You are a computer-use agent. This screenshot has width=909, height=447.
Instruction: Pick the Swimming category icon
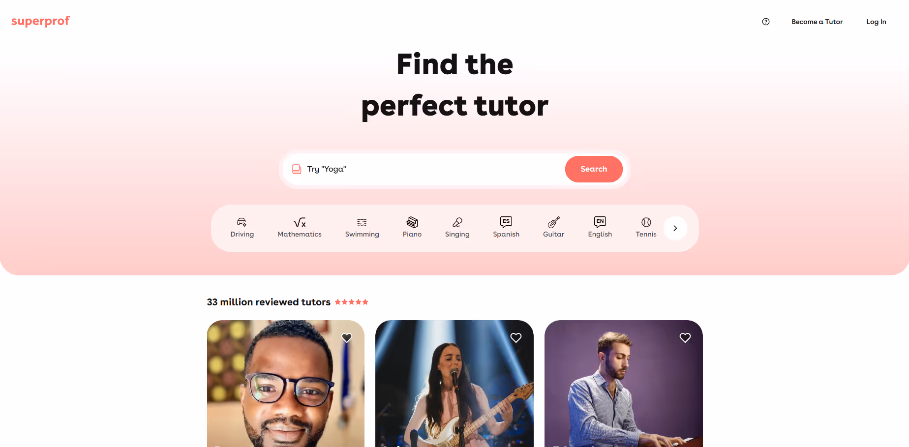click(x=362, y=222)
